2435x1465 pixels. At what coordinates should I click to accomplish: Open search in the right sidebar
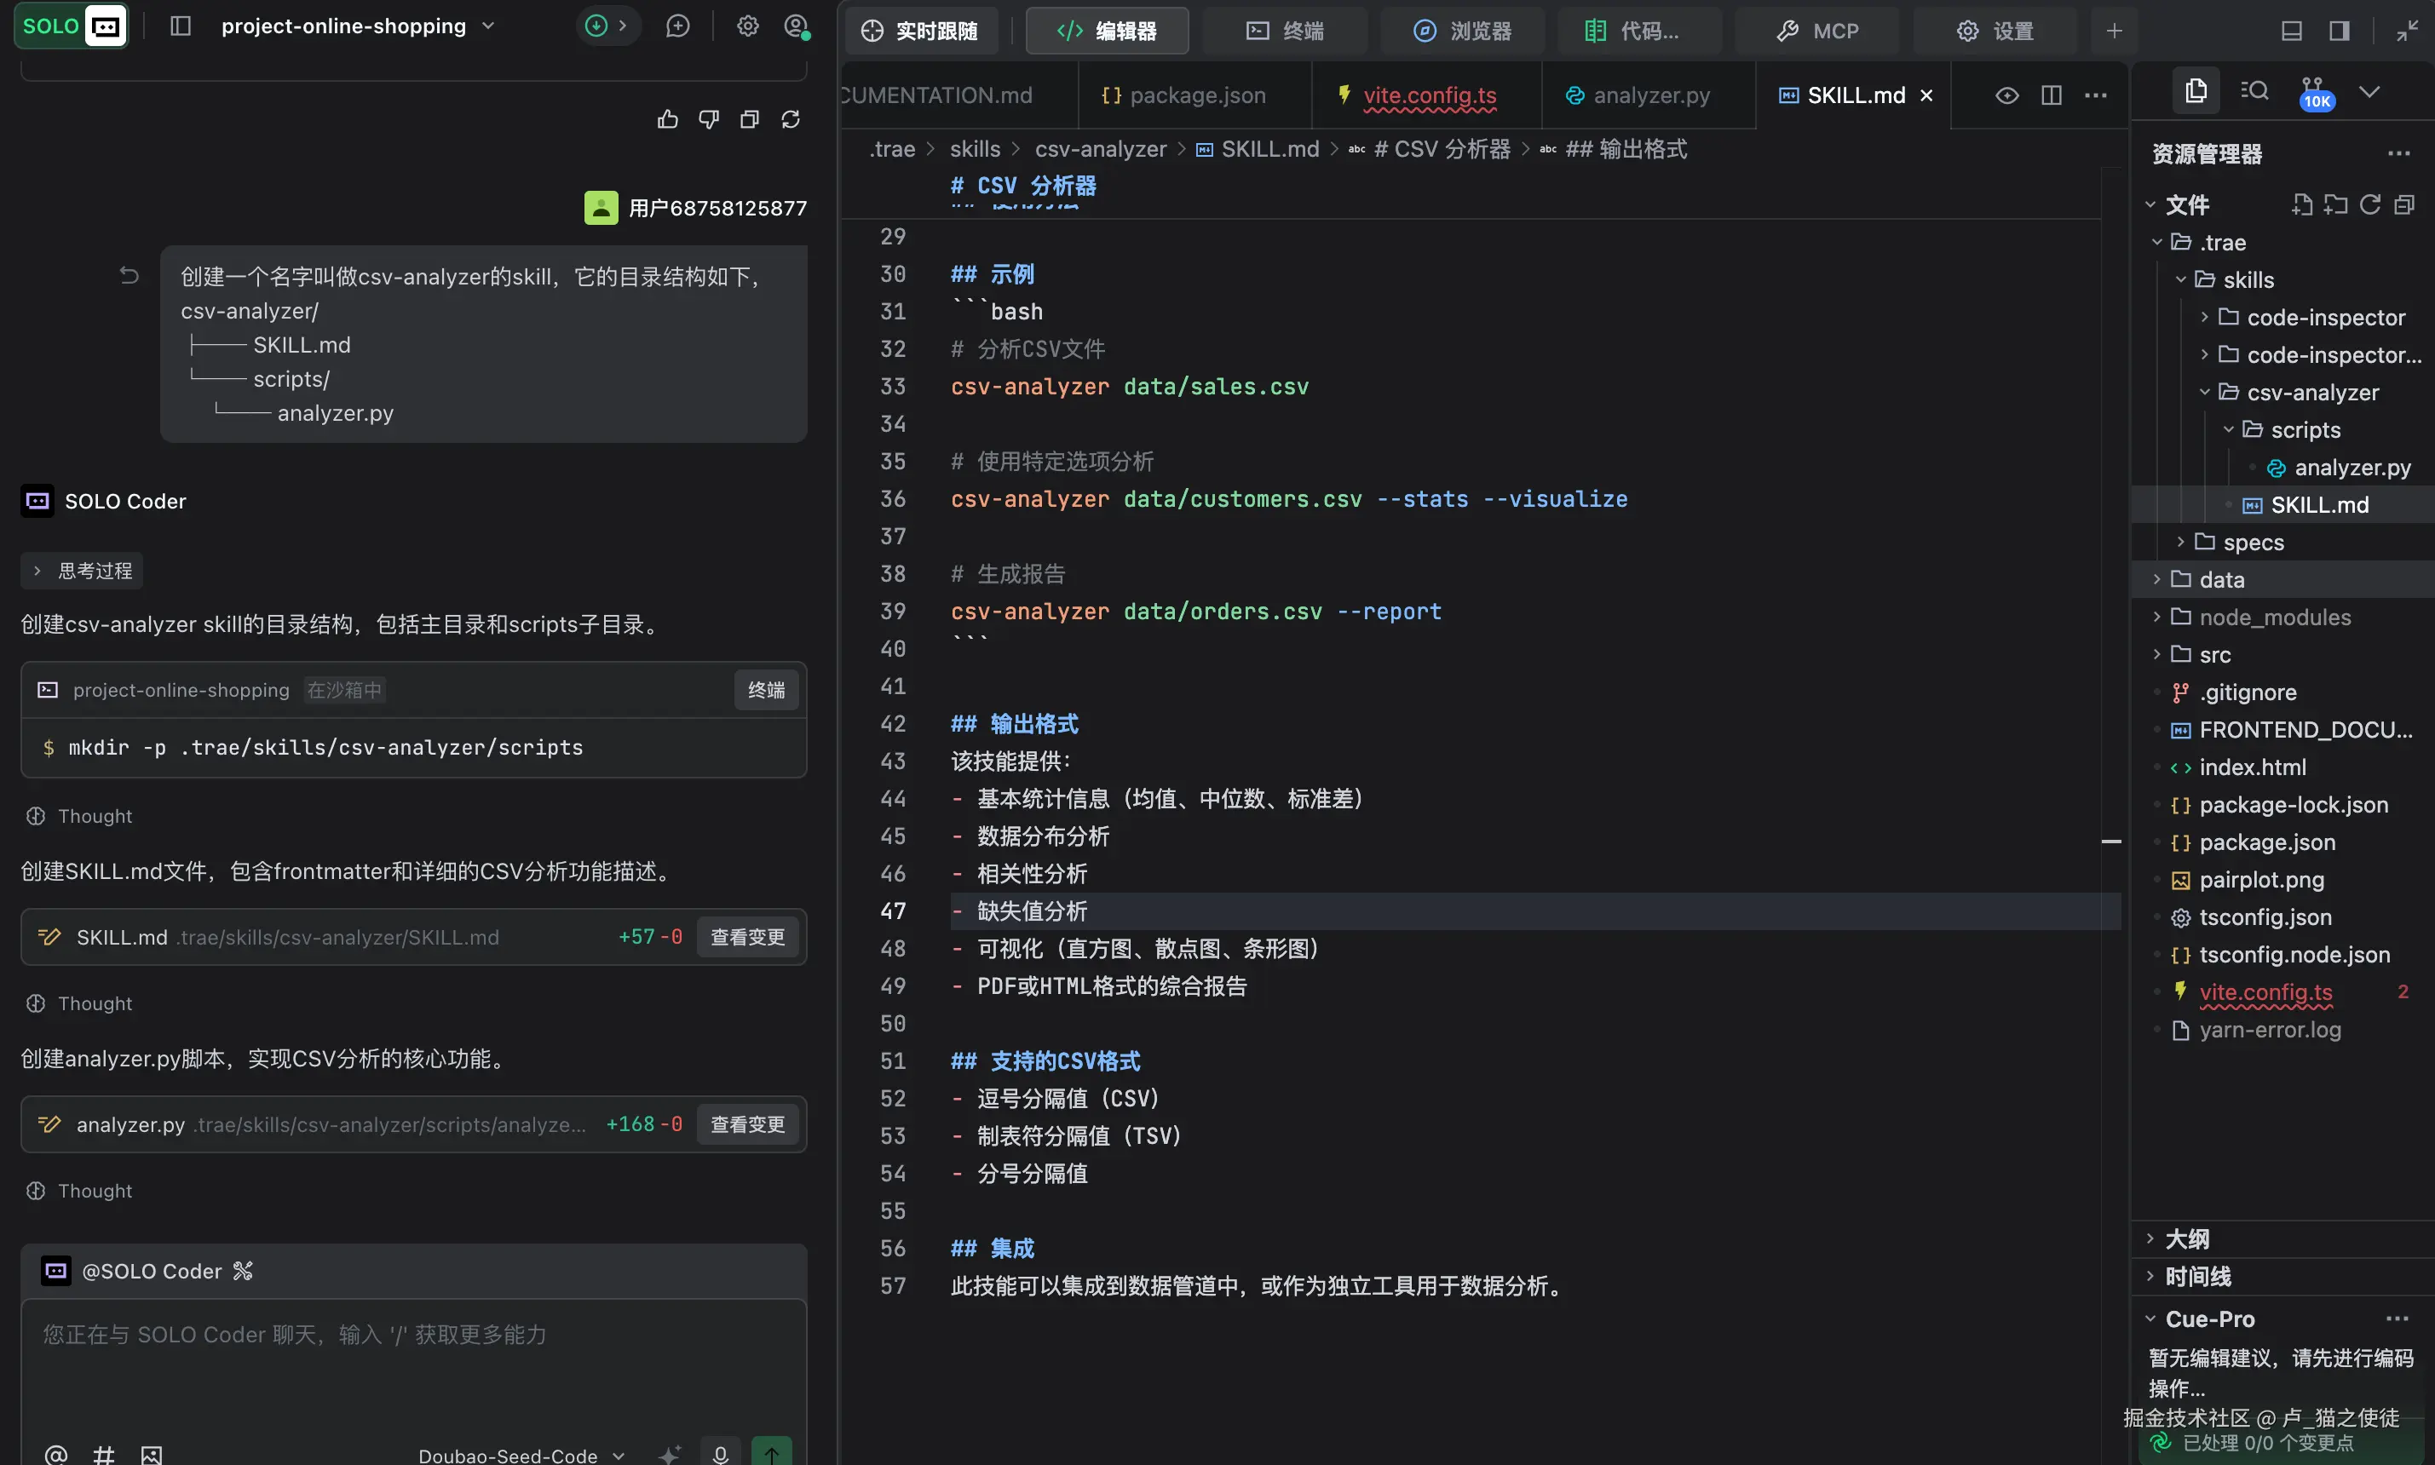pos(2254,91)
